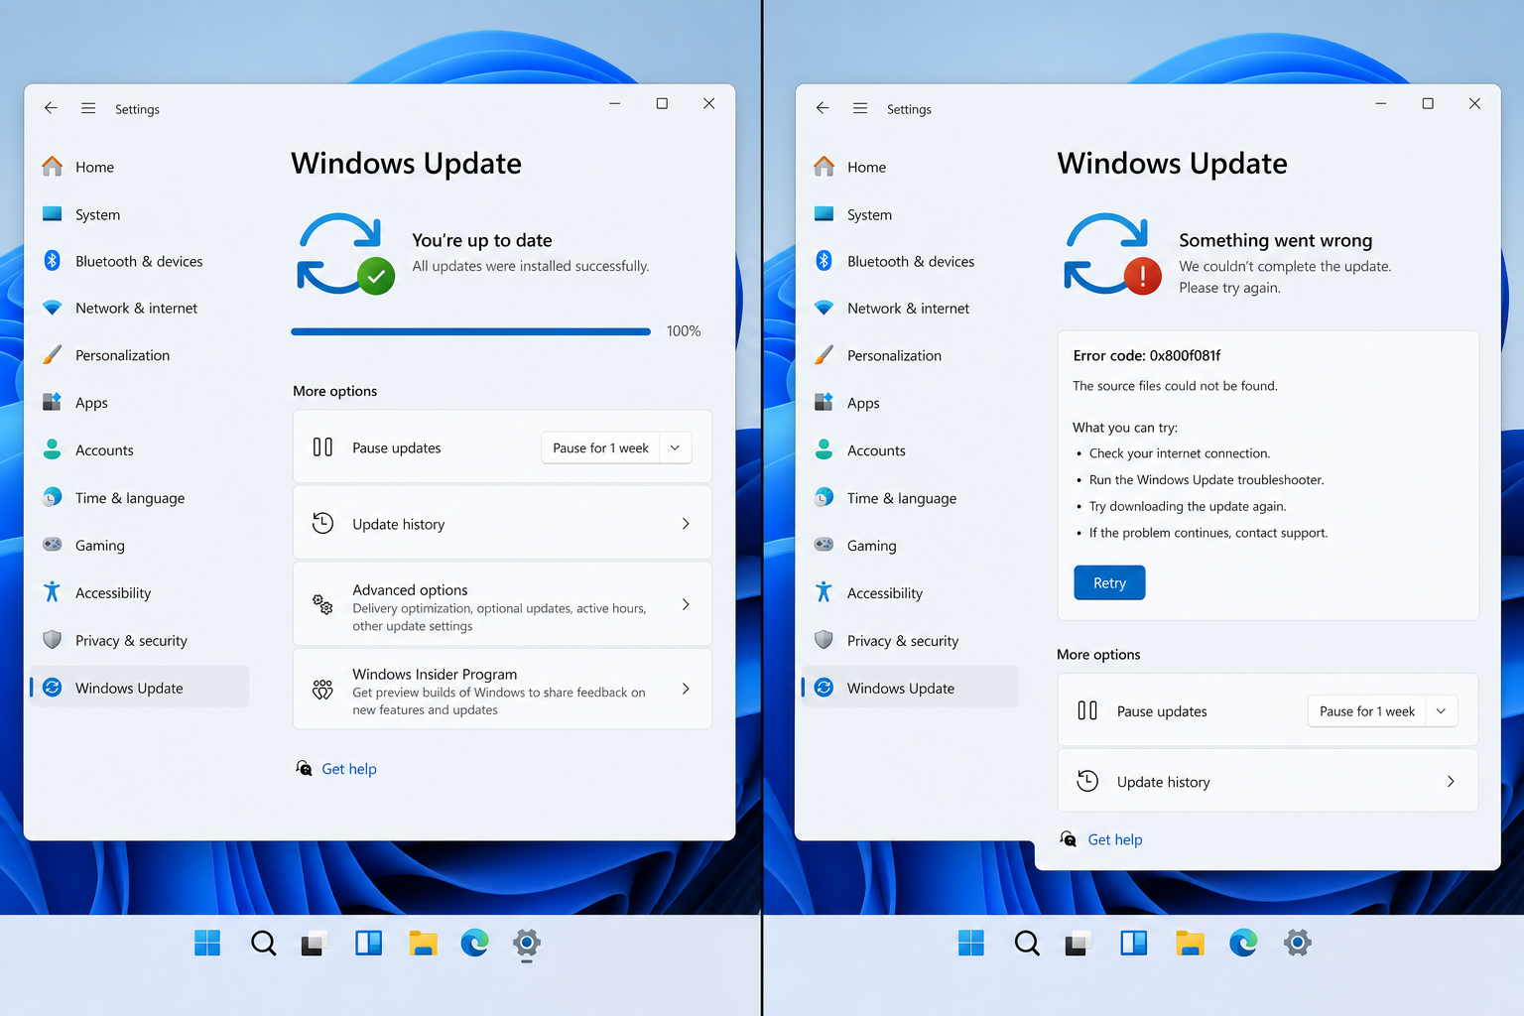The height and width of the screenshot is (1016, 1524).
Task: Click the Advanced options gears icon
Action: click(322, 604)
